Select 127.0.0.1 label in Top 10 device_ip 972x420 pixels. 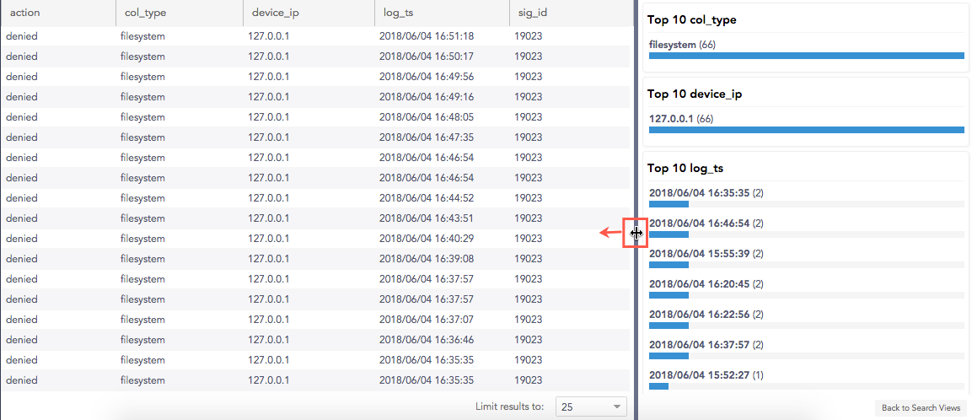point(671,118)
